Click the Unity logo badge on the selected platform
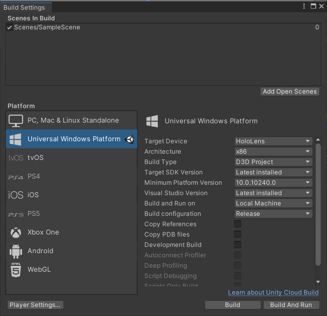The image size is (327, 316). (129, 139)
